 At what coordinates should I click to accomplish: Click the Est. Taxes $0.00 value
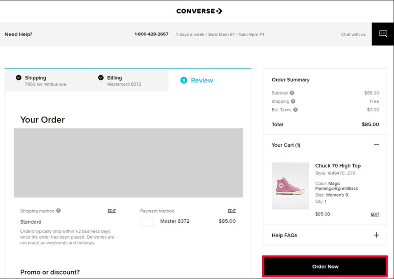click(x=373, y=110)
